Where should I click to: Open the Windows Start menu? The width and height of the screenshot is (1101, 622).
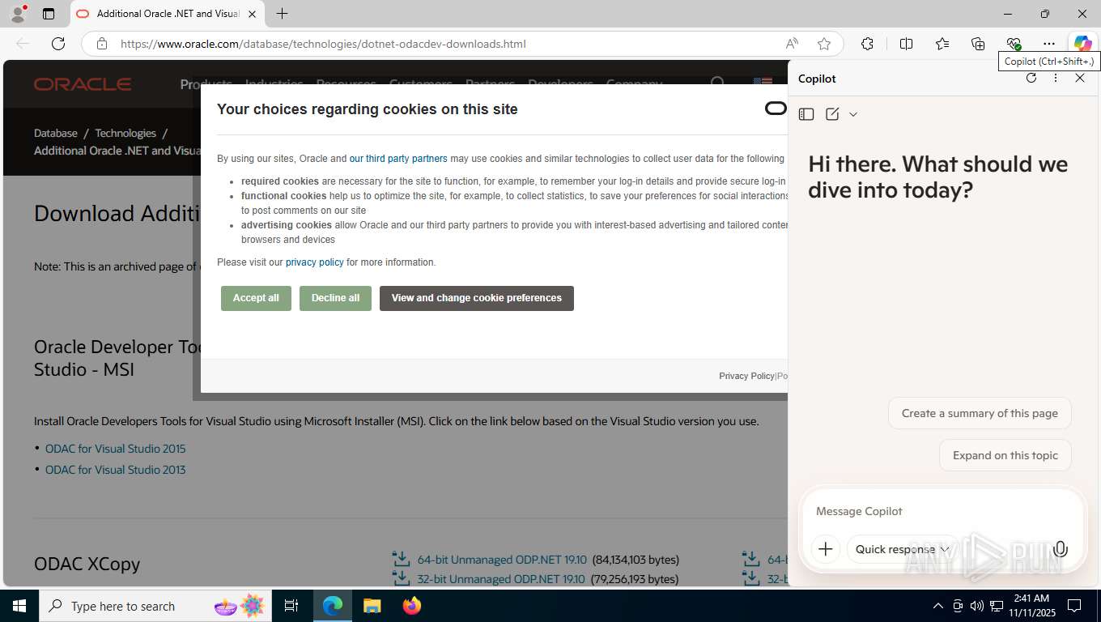(x=19, y=606)
